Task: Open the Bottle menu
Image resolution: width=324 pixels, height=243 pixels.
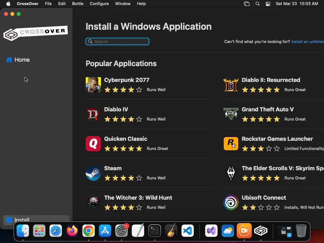Action: 78,3
